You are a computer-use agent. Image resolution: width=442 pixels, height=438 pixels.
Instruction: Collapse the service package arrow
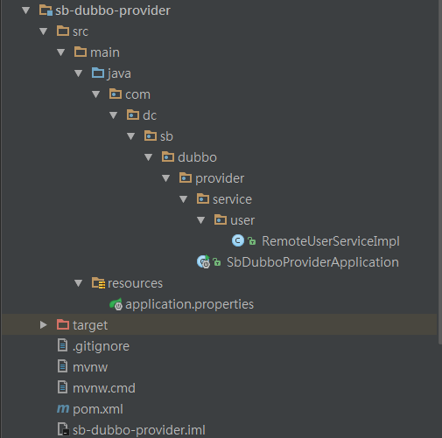click(x=184, y=199)
